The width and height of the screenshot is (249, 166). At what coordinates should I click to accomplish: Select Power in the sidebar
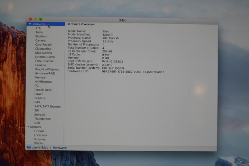[x=39, y=94]
